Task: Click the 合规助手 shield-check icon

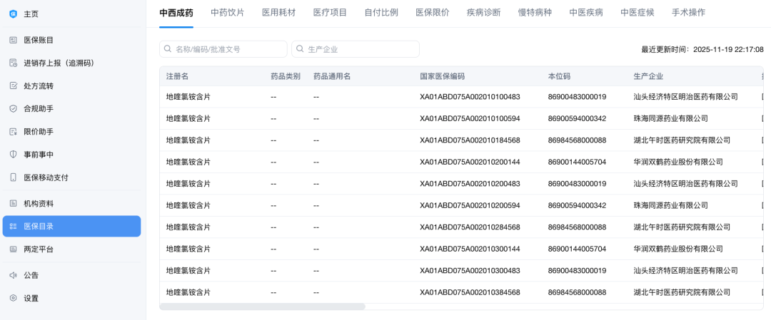Action: [14, 108]
